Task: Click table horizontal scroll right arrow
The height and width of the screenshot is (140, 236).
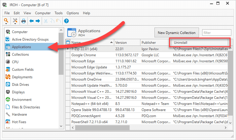Action: (x=226, y=128)
